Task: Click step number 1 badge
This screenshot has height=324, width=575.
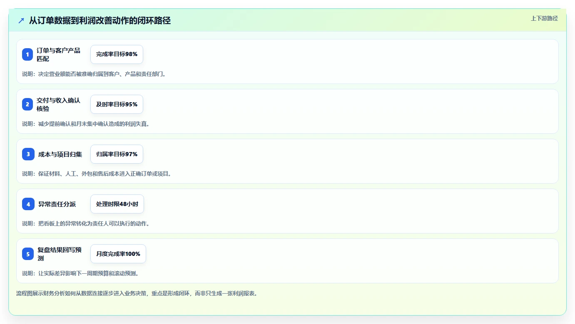Action: (27, 54)
